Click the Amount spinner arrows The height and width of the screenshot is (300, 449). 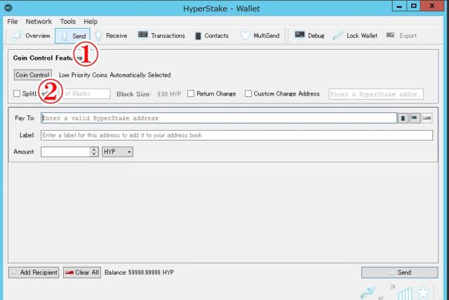94,152
